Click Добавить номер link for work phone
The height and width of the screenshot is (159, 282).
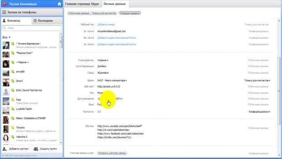coord(106,25)
